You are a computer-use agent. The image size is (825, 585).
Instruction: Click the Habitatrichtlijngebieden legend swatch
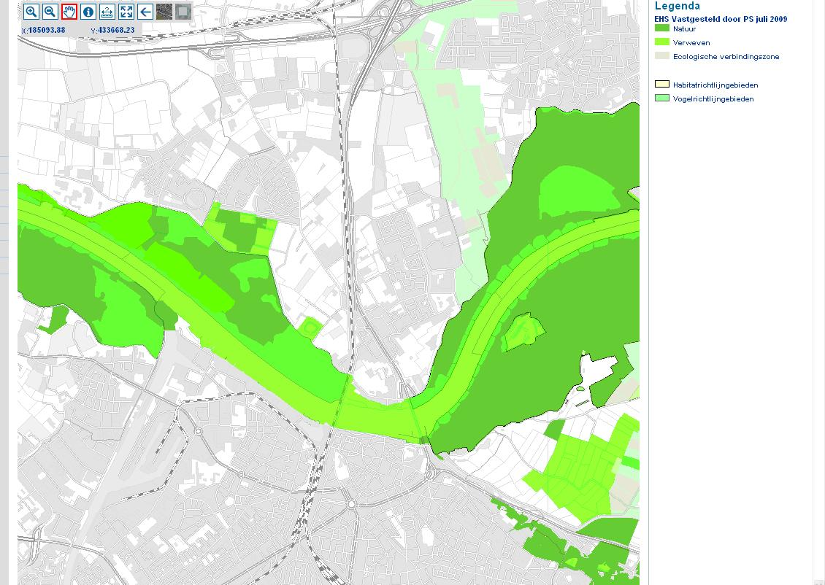tap(661, 85)
